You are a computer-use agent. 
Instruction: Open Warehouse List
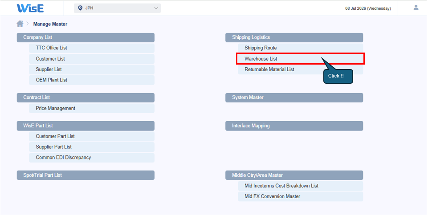(301, 59)
